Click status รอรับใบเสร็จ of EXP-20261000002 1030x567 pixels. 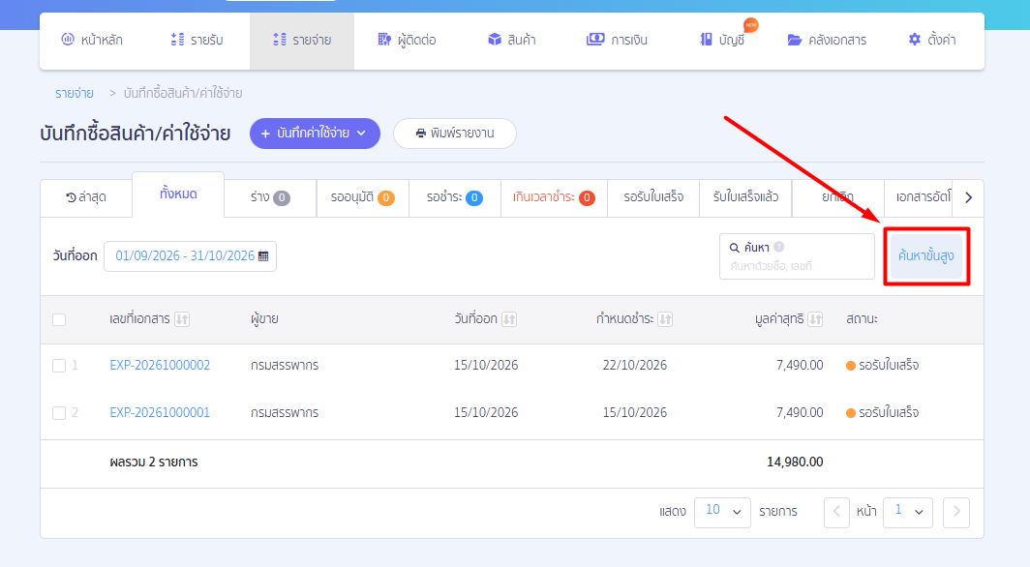(x=882, y=365)
